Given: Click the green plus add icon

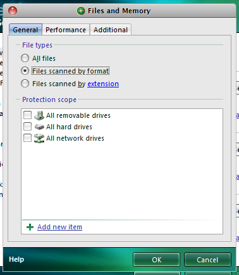Looking at the screenshot, I should [x=30, y=227].
